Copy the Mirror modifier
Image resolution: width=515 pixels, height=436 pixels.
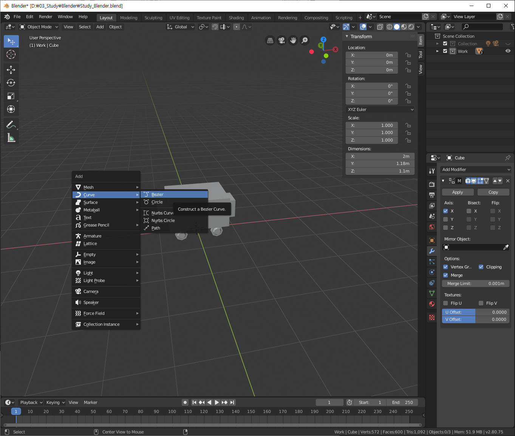point(493,192)
